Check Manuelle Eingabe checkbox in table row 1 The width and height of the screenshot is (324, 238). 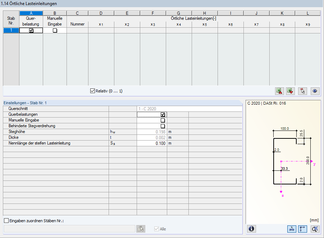(x=55, y=30)
